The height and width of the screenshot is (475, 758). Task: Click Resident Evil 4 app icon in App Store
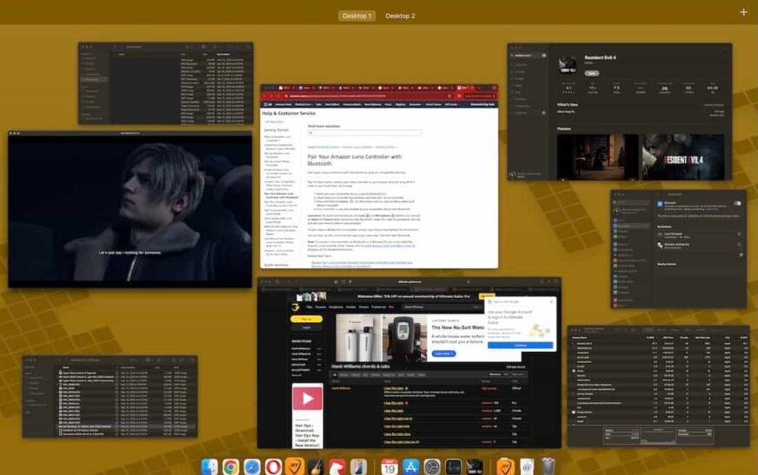tap(568, 64)
